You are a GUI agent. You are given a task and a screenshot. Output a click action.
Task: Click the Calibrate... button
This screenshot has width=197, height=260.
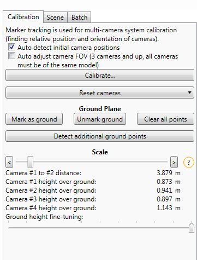[x=100, y=75]
